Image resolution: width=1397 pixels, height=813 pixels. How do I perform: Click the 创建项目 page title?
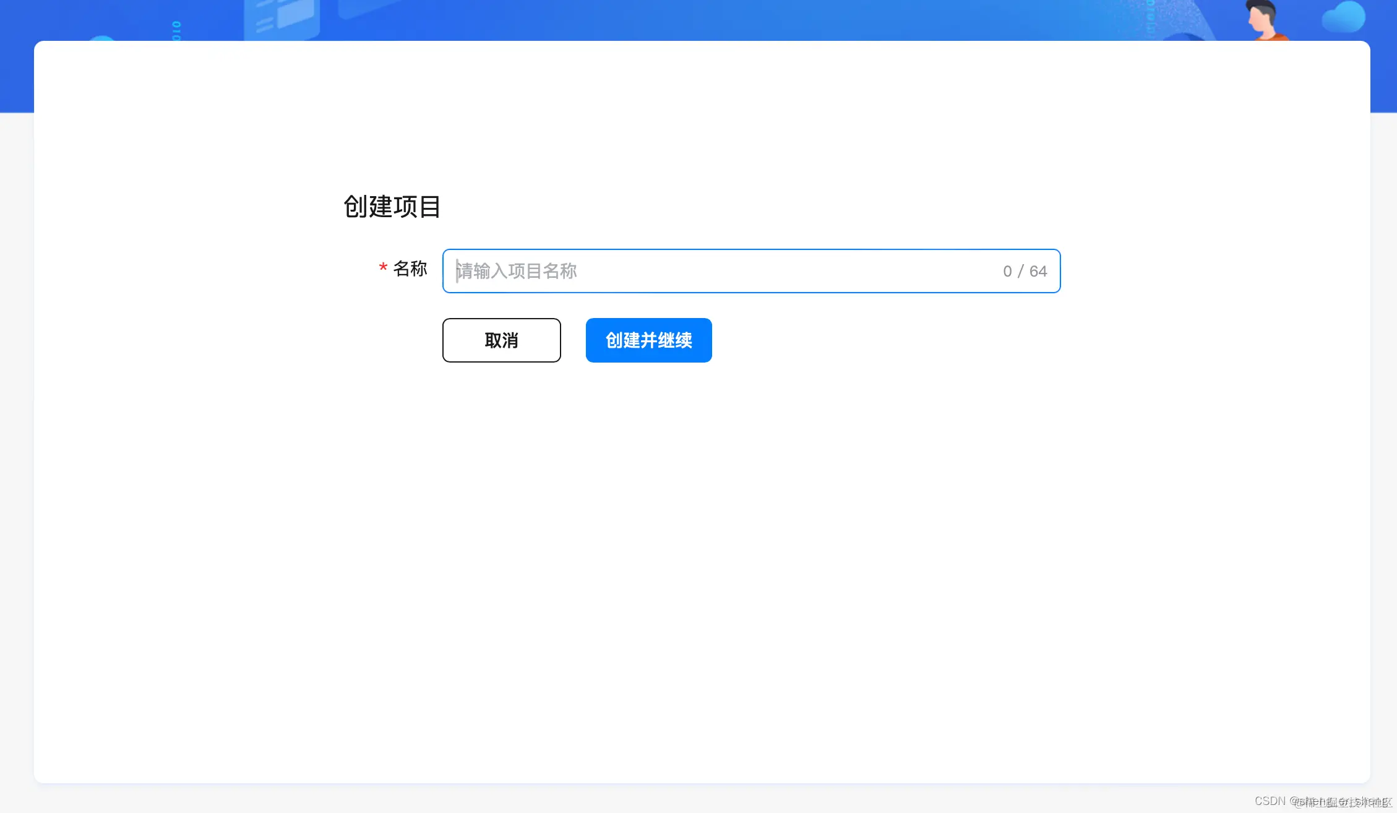click(392, 206)
